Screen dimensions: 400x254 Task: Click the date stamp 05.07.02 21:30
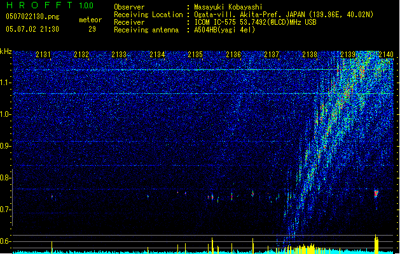point(32,29)
